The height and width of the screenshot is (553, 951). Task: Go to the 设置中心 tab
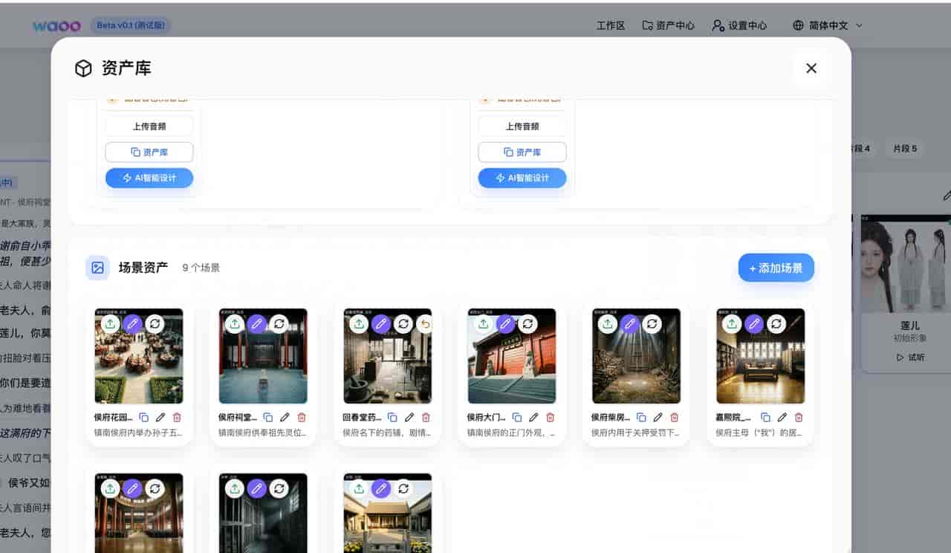(x=739, y=25)
